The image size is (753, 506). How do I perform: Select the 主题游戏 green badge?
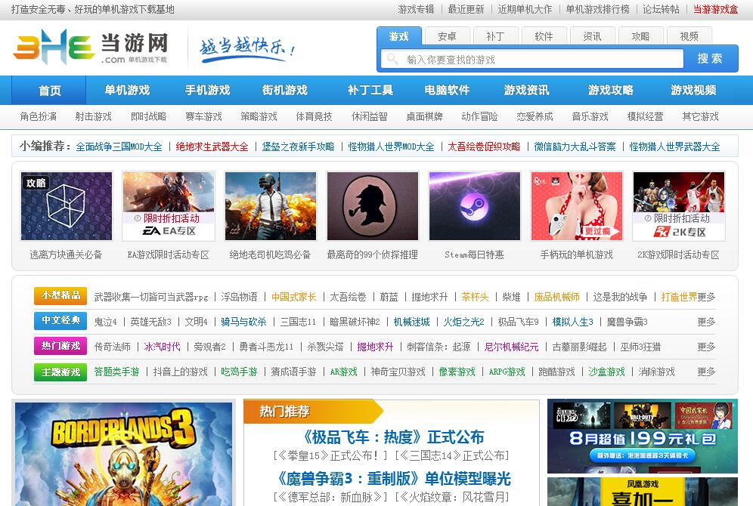point(60,372)
